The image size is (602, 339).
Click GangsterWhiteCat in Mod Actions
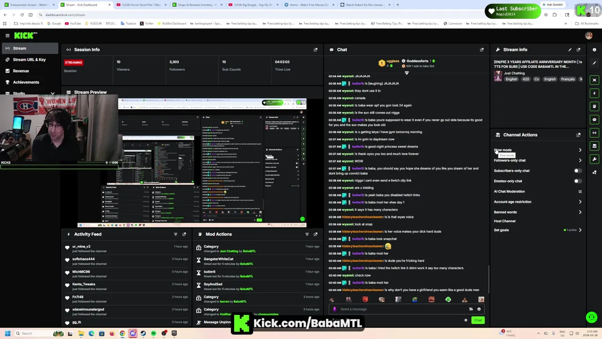click(x=219, y=259)
